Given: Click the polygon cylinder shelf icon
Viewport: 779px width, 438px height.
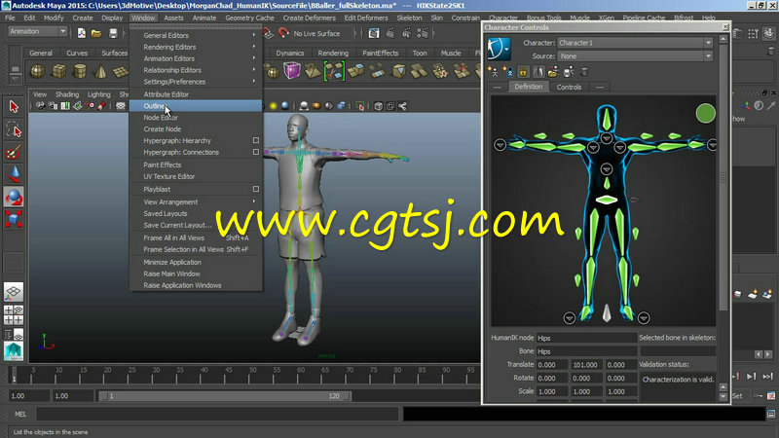Looking at the screenshot, I should coord(80,71).
